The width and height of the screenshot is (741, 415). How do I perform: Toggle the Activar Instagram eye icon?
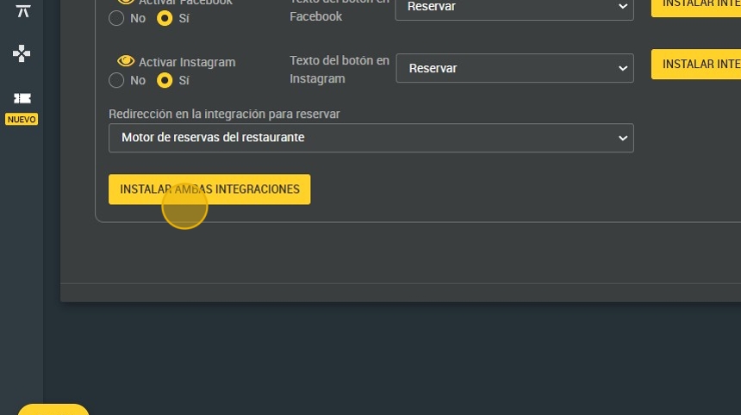point(126,61)
